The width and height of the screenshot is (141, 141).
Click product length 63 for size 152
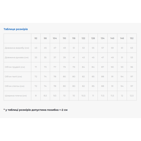pos(132,48)
